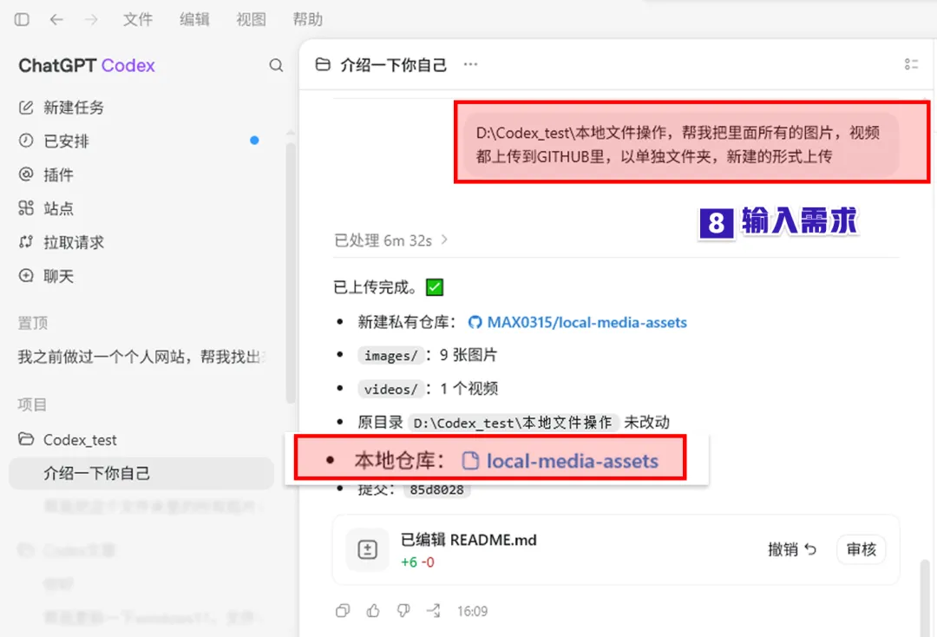Open the 编辑 menu
This screenshot has width=937, height=637.
[195, 20]
